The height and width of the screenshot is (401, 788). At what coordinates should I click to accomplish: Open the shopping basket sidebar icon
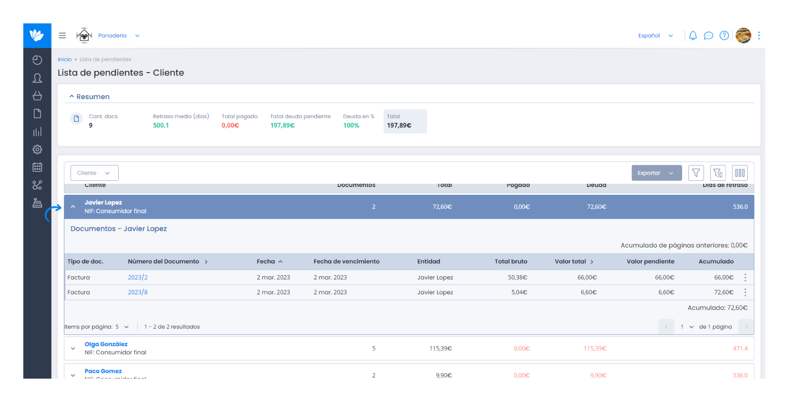click(x=37, y=96)
